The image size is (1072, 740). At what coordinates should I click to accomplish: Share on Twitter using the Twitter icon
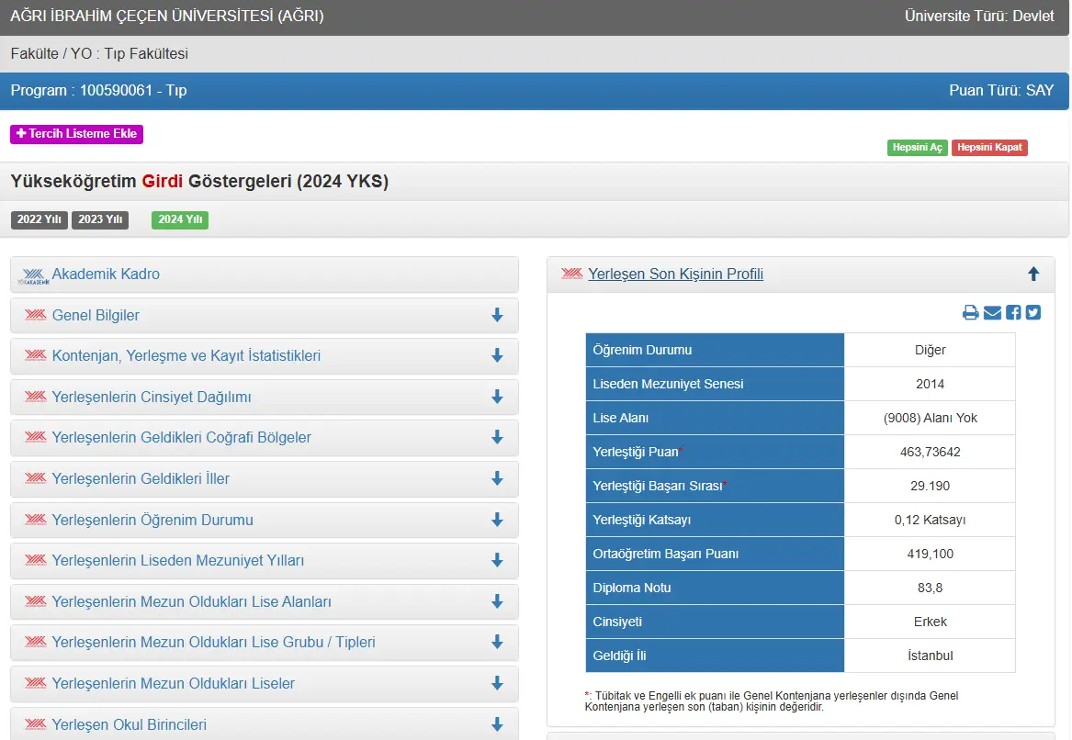pyautogui.click(x=1033, y=313)
